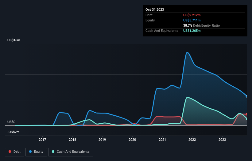This screenshot has width=252, height=161.
Task: Click the Oct 31 2023 tooltip date
Action: [x=155, y=9]
